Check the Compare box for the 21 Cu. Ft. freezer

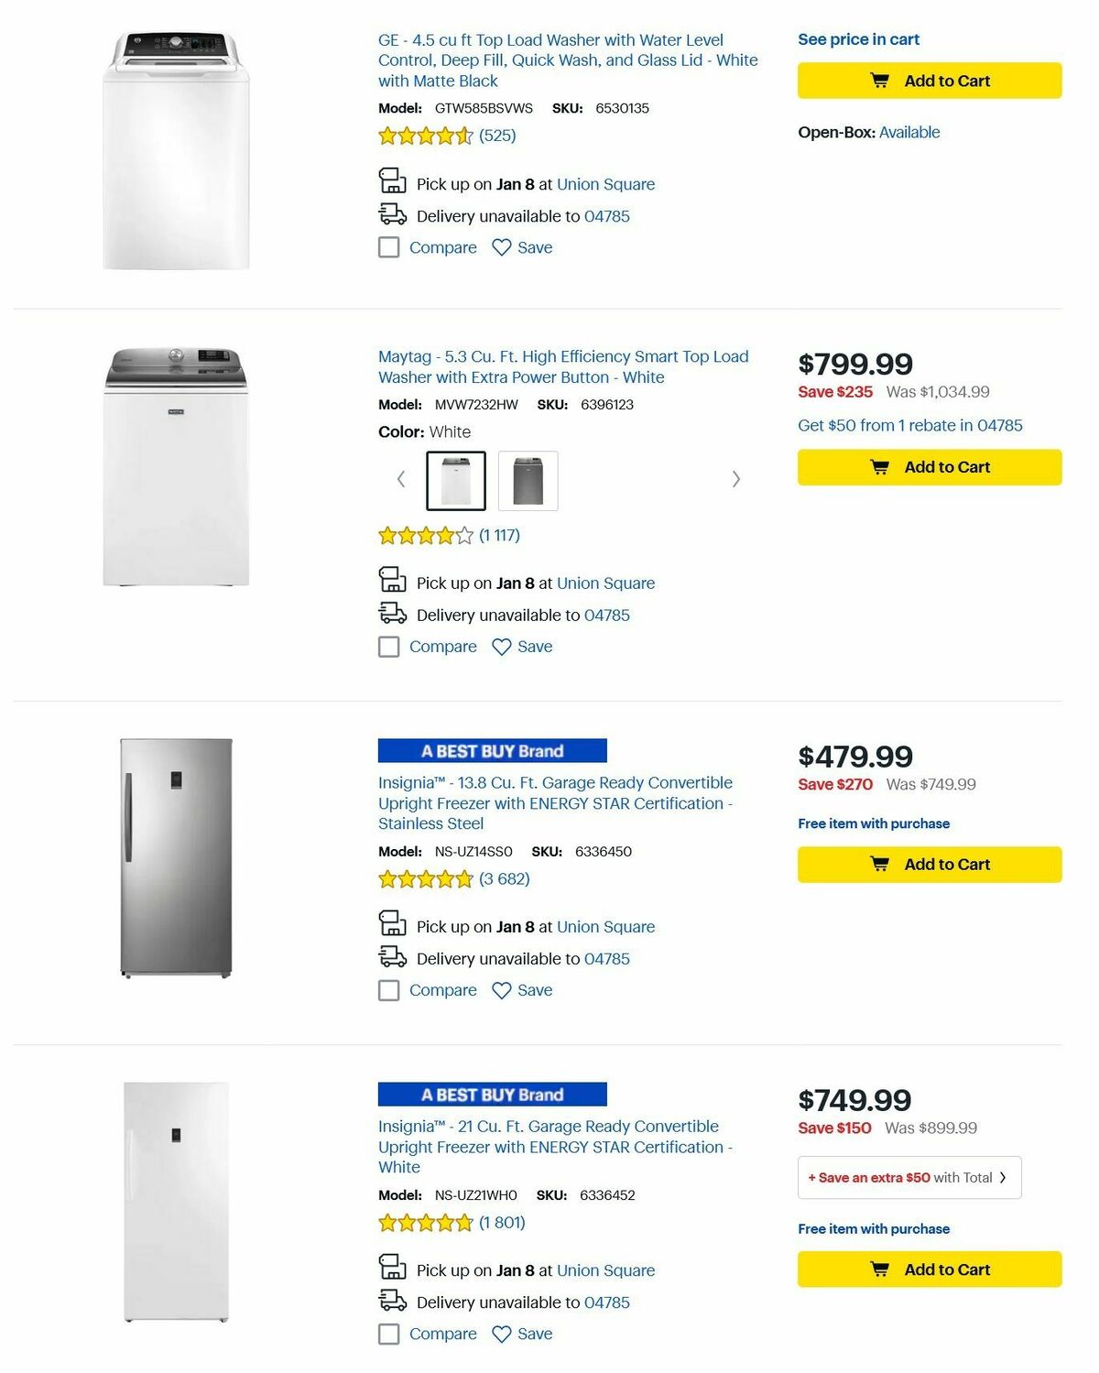[388, 1335]
